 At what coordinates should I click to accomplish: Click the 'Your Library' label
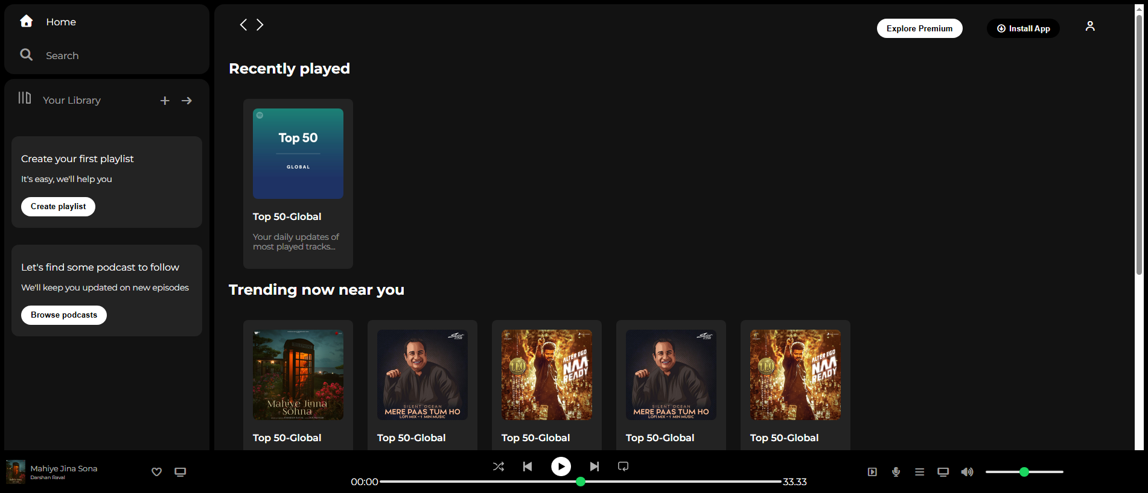click(72, 100)
